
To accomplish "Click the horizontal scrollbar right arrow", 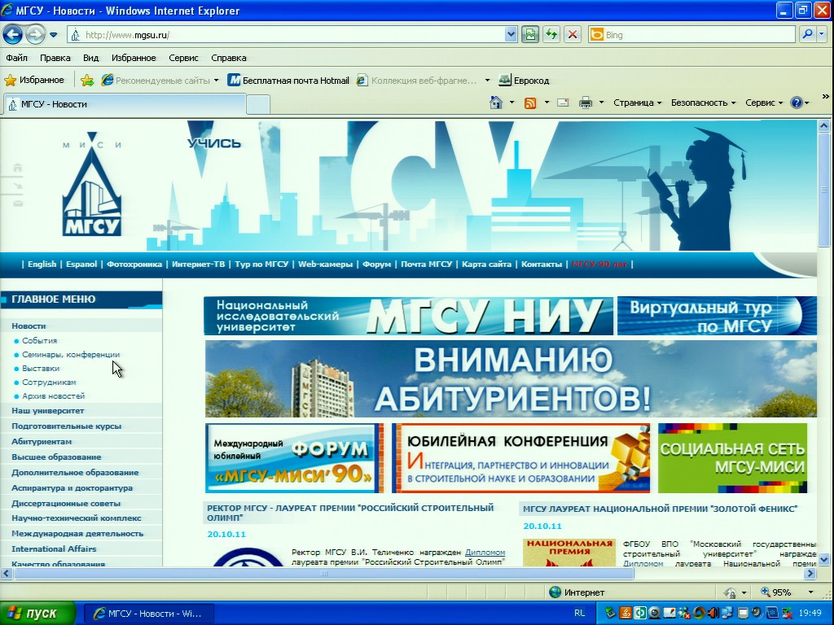I will (x=810, y=574).
